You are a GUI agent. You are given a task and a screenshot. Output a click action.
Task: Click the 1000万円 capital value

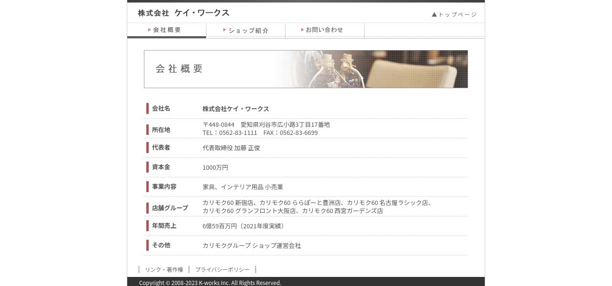tap(215, 167)
